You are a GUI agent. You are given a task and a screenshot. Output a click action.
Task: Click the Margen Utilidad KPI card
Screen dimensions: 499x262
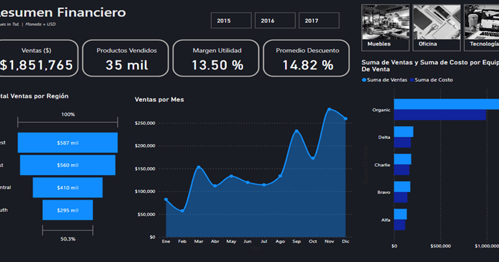pyautogui.click(x=216, y=59)
